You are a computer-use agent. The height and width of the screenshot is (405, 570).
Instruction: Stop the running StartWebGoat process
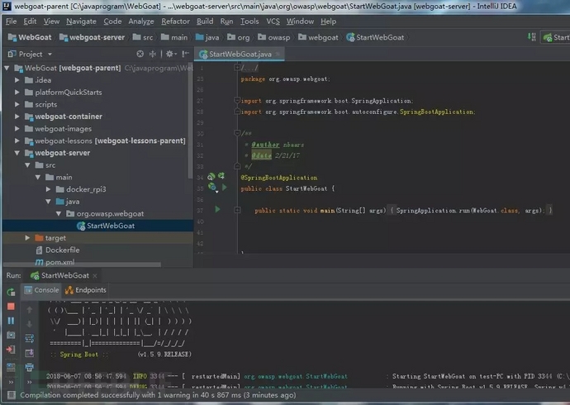(x=11, y=305)
